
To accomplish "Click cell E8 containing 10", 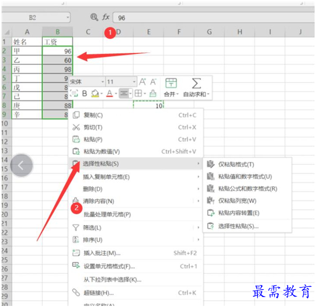I will [149, 105].
